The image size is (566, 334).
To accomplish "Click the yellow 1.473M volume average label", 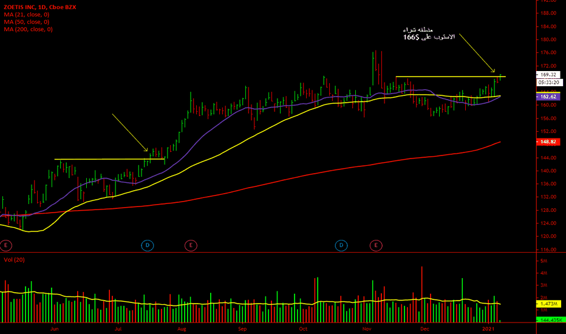I will [x=549, y=304].
